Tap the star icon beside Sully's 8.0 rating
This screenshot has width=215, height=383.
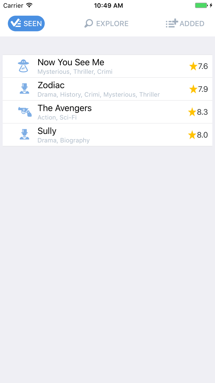tap(192, 135)
